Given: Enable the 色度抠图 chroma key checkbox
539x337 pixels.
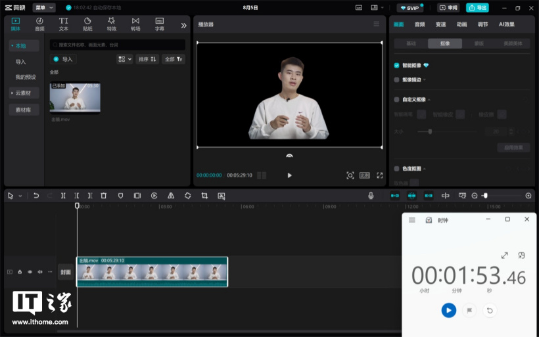Looking at the screenshot, I should (x=396, y=169).
